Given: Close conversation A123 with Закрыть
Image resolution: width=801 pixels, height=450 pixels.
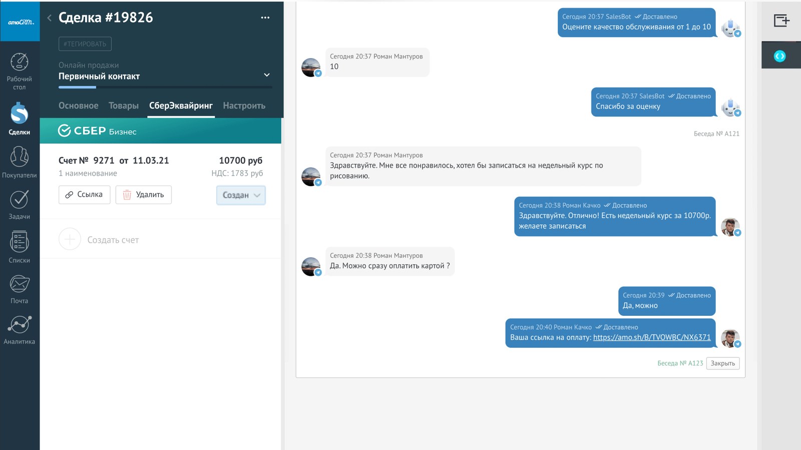Looking at the screenshot, I should [x=723, y=363].
